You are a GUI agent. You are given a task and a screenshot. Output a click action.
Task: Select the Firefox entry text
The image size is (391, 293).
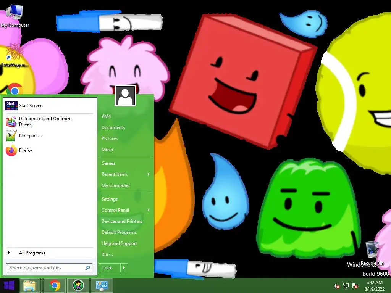click(x=26, y=150)
